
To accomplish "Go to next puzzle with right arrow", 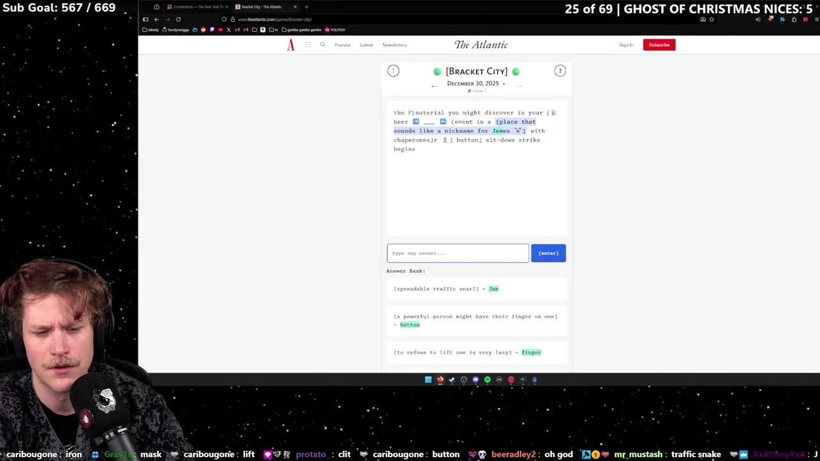I will pyautogui.click(x=519, y=85).
